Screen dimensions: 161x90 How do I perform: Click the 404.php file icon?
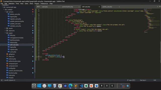coord(9,35)
